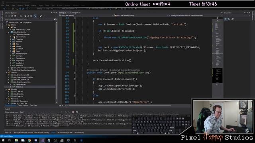Collapse the Domain solution folder

6,73
